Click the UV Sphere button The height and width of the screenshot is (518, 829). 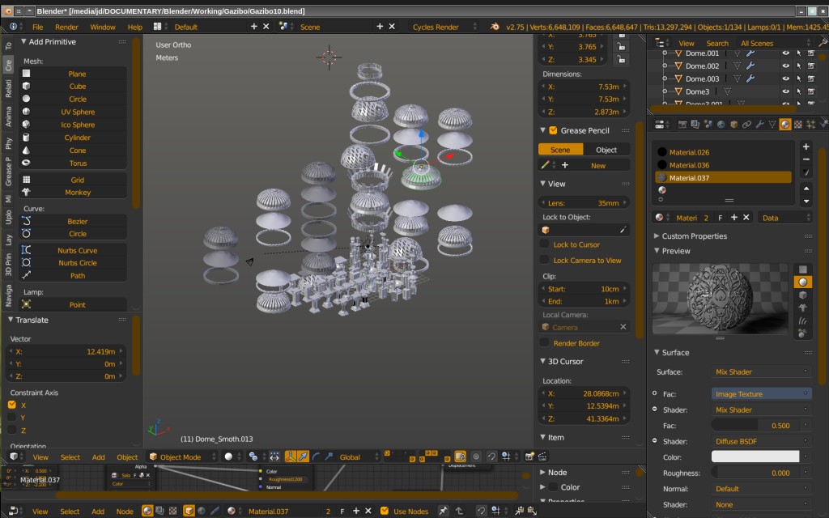pos(78,112)
